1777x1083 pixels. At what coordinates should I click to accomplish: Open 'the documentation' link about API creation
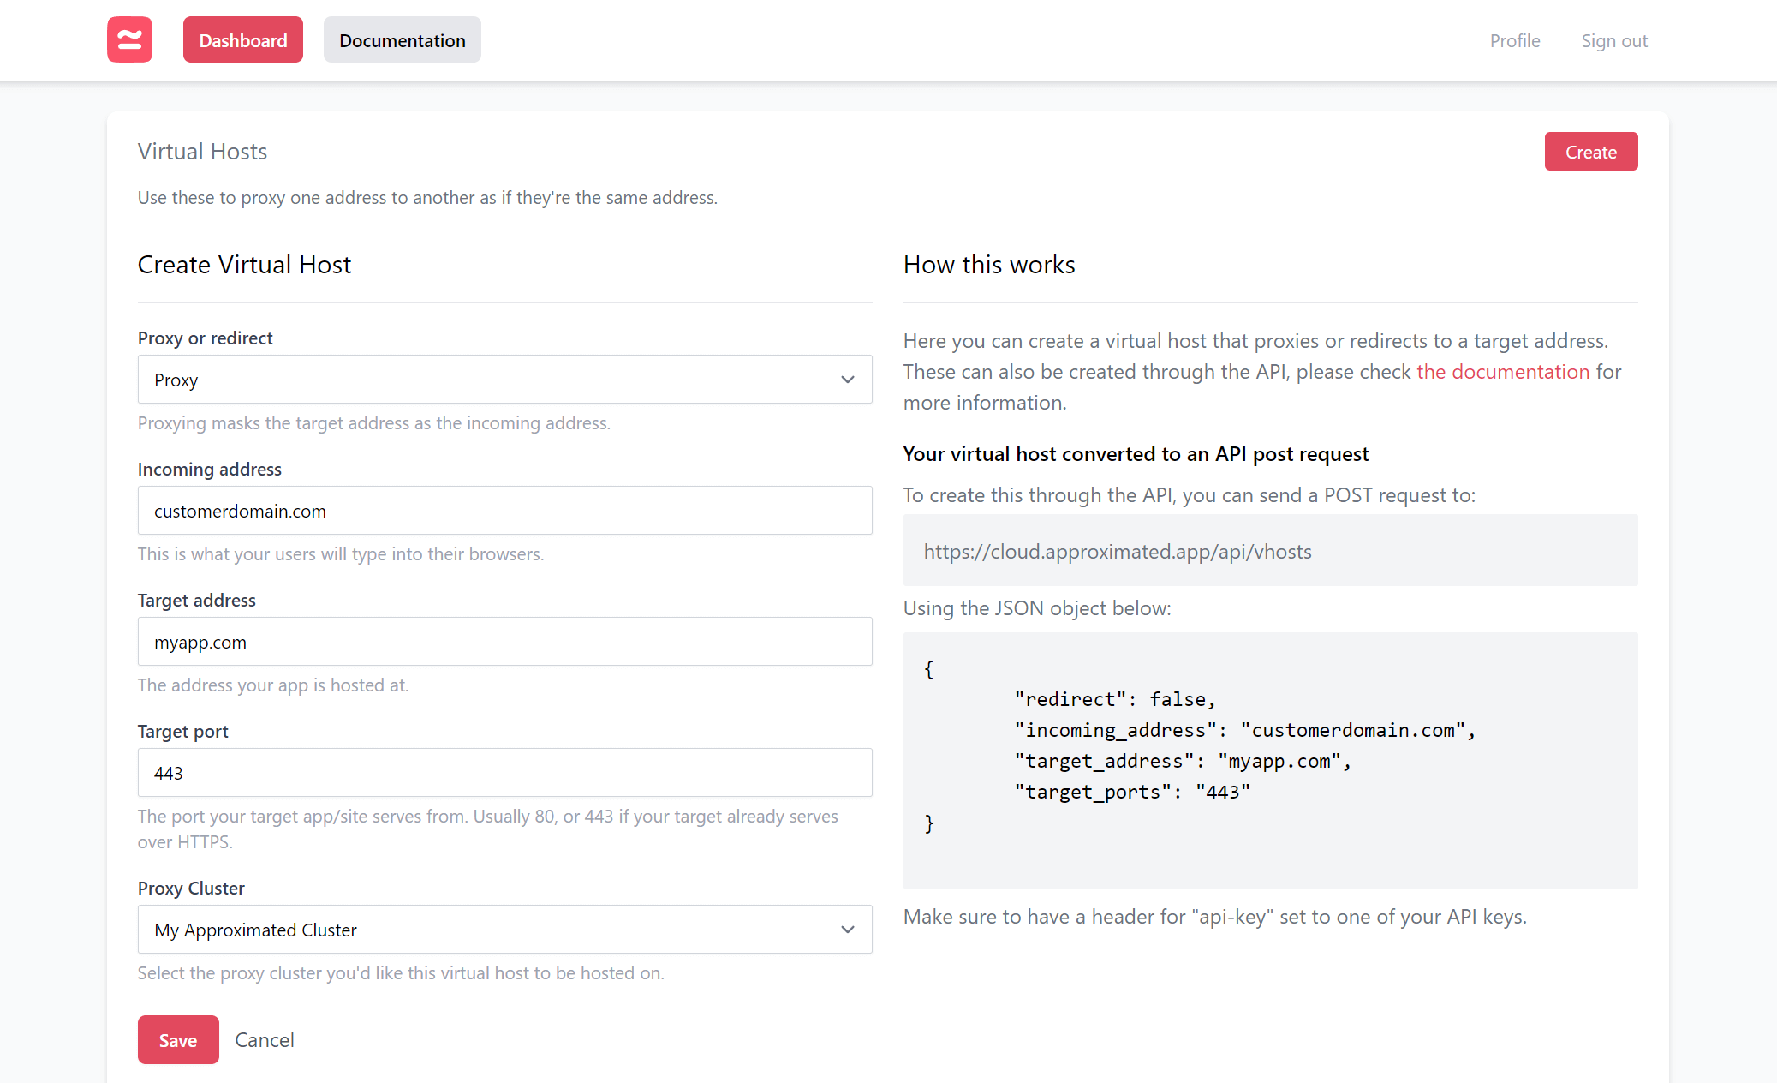[x=1502, y=371]
